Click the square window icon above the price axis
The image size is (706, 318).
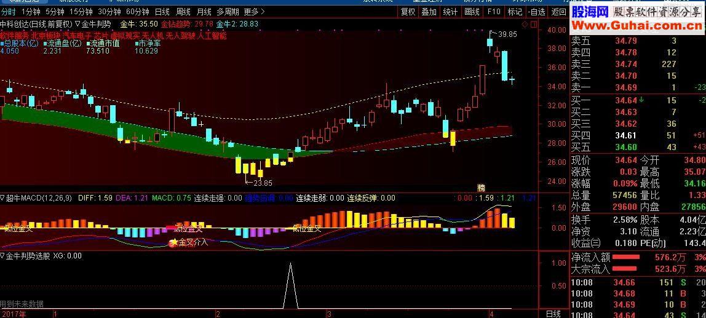click(x=533, y=24)
